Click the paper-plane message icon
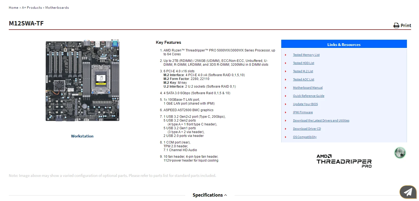 [408, 192]
